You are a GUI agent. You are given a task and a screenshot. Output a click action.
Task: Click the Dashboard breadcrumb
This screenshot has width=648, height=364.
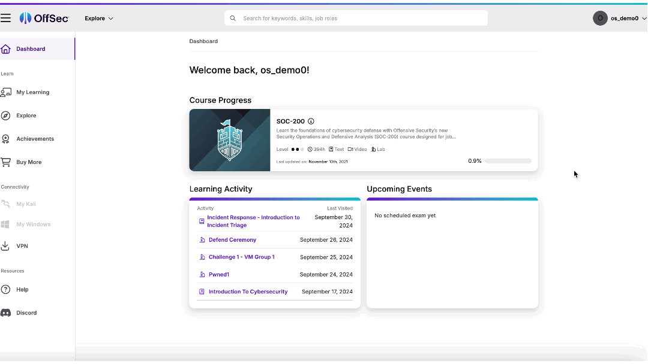tap(203, 41)
